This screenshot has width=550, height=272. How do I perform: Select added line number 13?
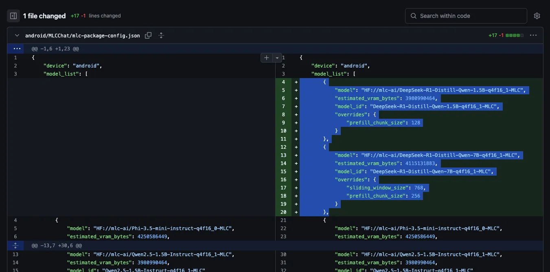click(283, 155)
